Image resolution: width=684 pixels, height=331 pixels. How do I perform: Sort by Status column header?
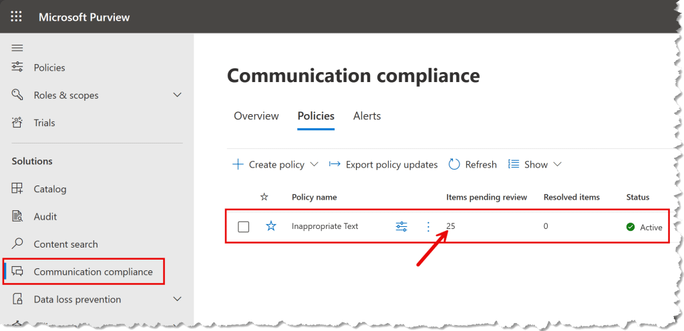[638, 198]
